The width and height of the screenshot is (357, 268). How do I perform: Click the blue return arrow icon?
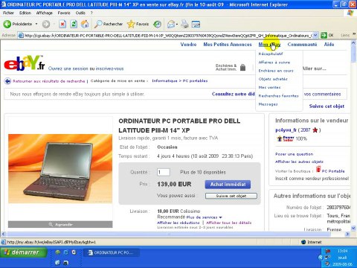click(x=7, y=81)
